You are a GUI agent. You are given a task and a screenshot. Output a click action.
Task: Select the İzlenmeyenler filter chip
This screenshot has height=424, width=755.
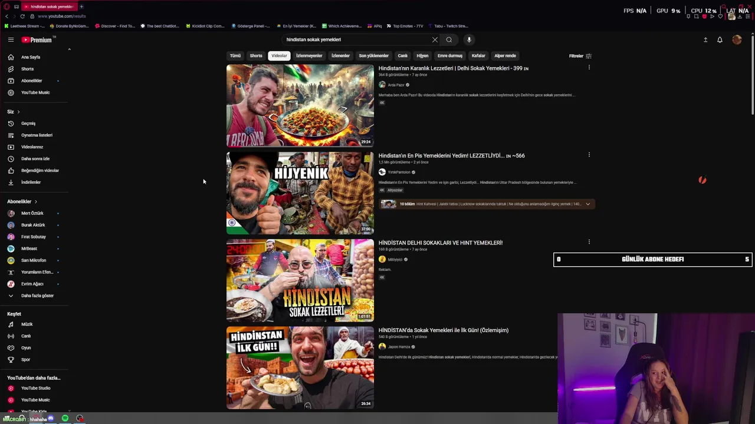[x=309, y=56]
